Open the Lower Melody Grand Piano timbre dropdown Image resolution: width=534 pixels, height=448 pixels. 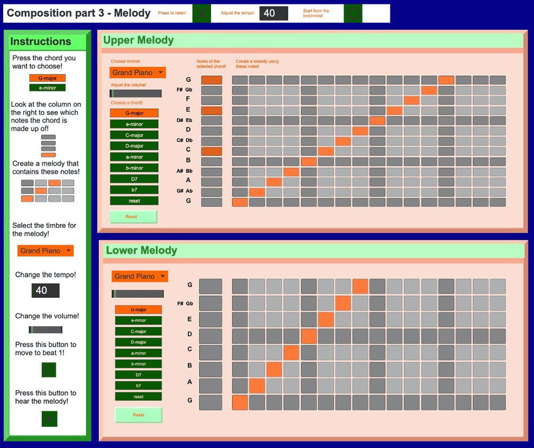[140, 276]
